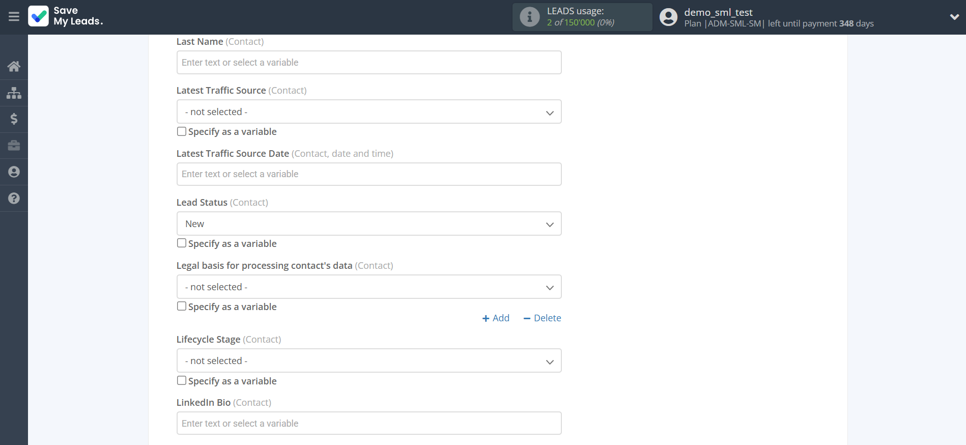Focus the Last Name input field
The width and height of the screenshot is (966, 445).
tap(368, 63)
